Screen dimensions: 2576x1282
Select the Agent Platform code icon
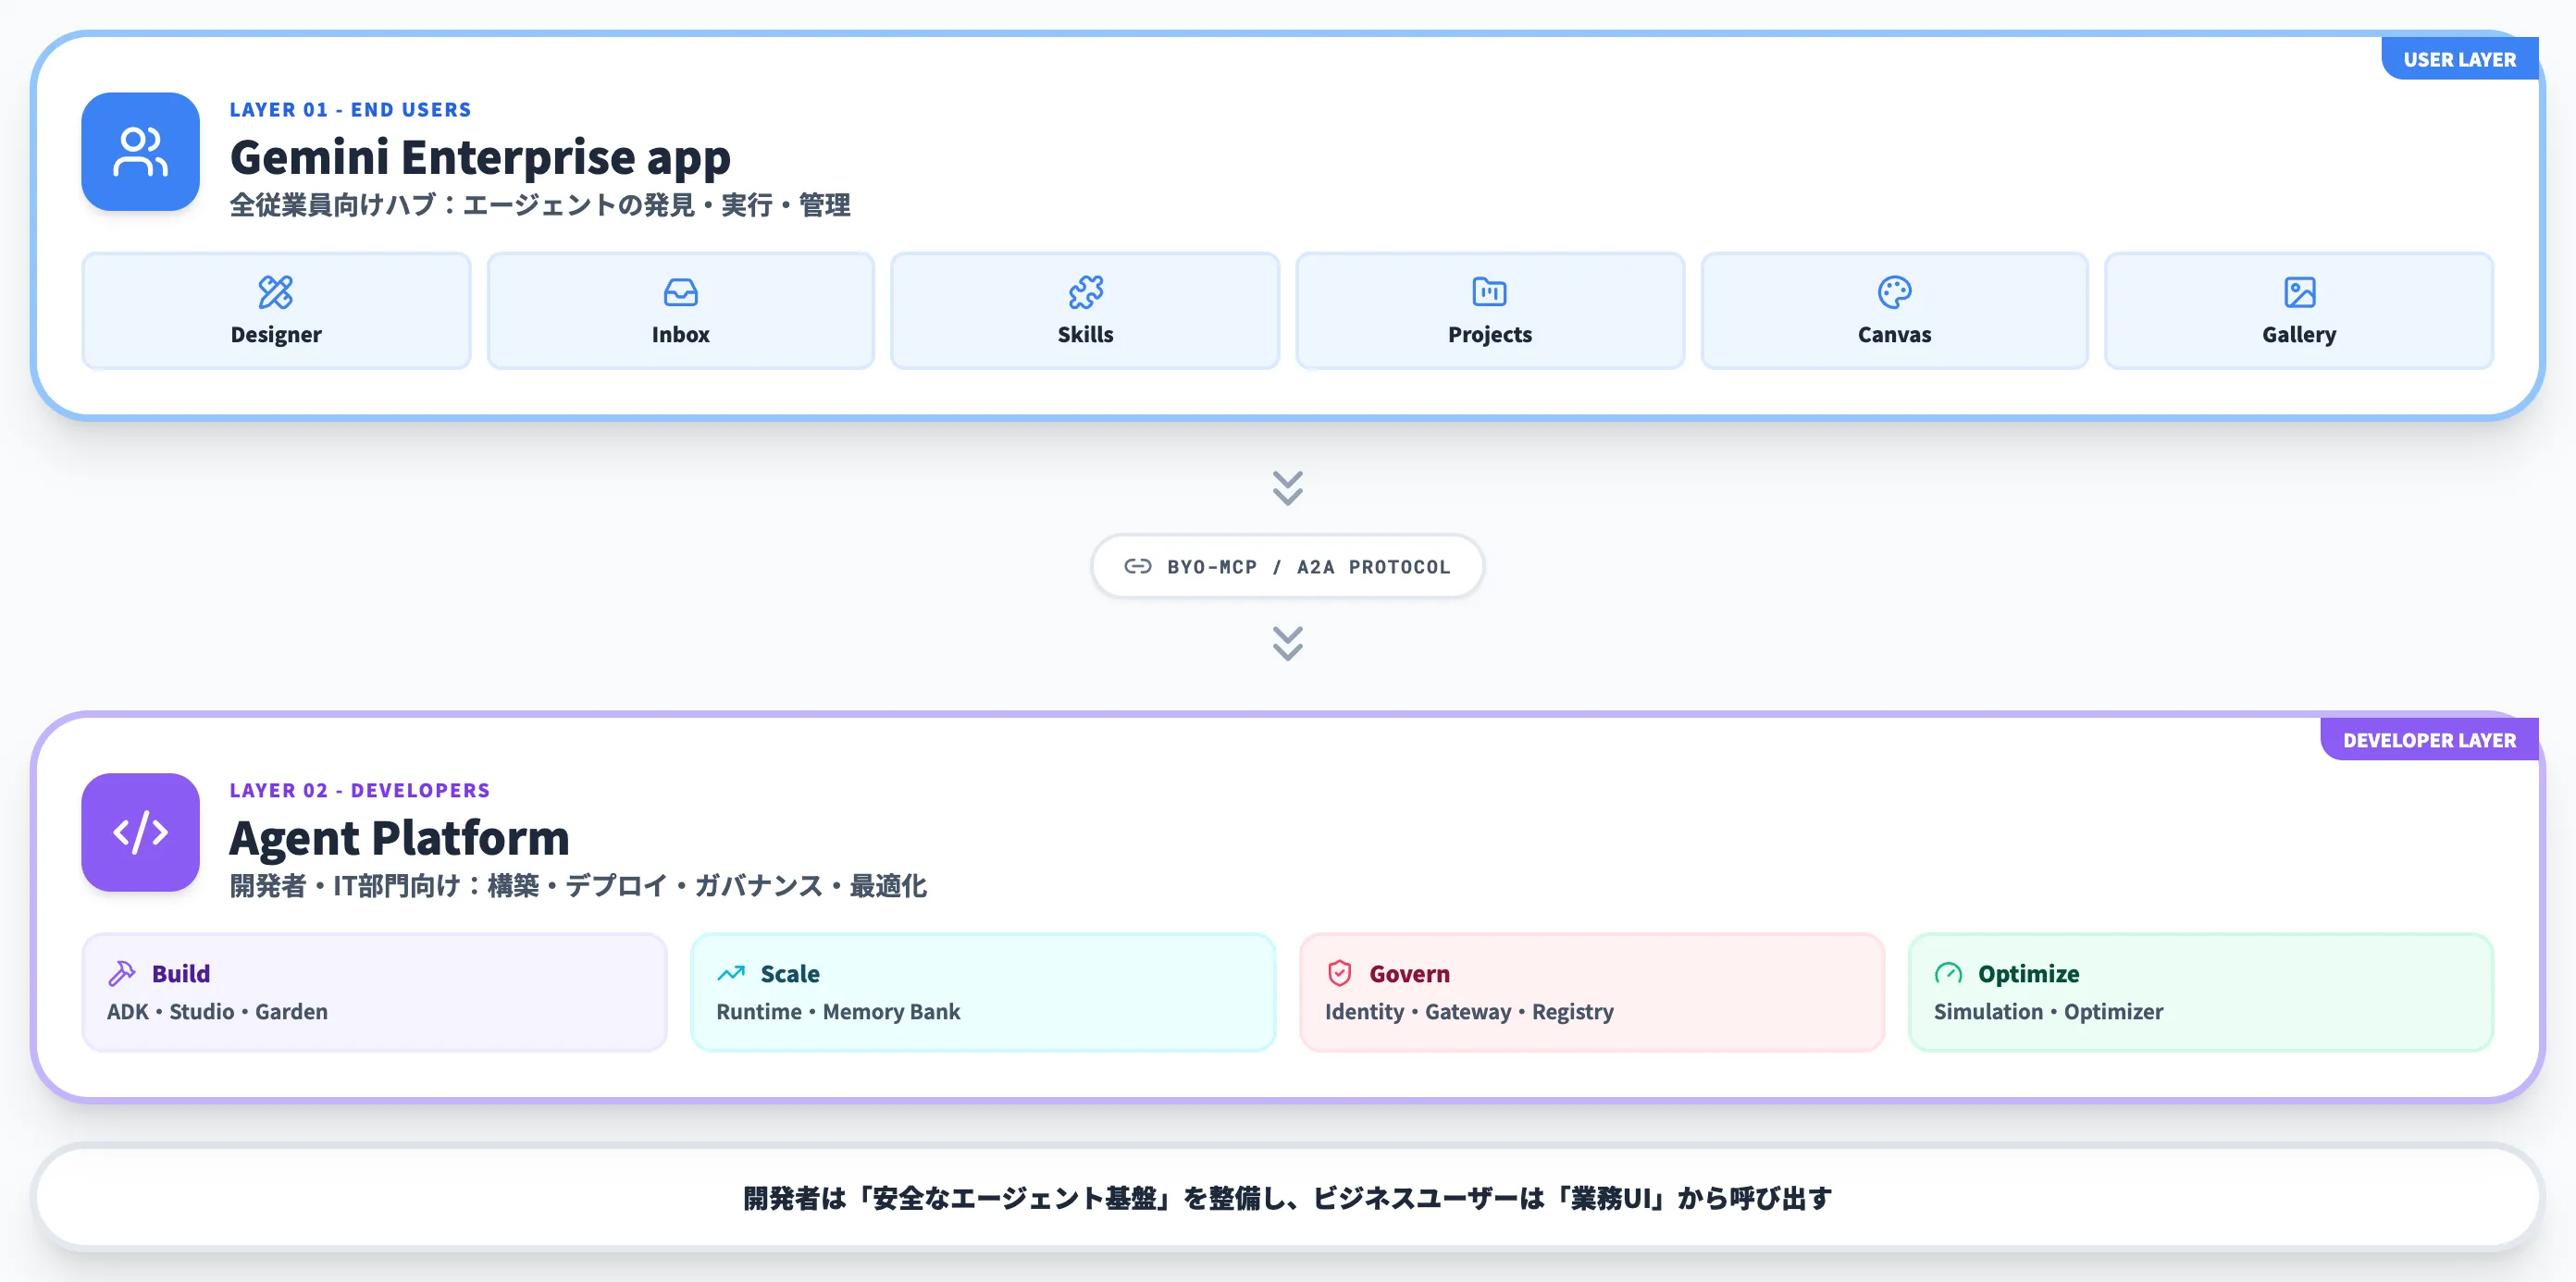coord(140,833)
